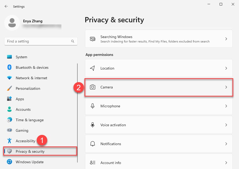Open the Searching Windows chevron arrow
The height and width of the screenshot is (169, 239).
226,39
